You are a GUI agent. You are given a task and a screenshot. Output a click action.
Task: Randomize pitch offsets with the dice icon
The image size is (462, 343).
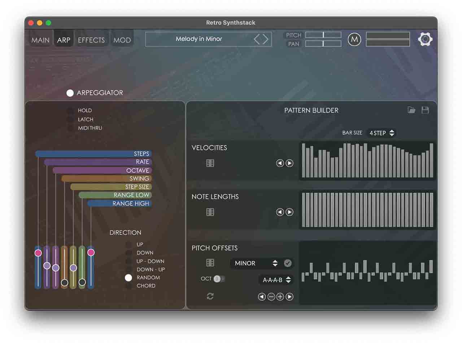click(210, 263)
